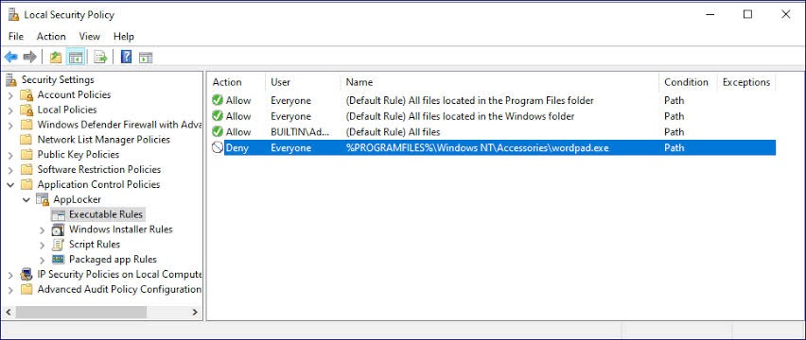Sort by the Action column header
Screen dimensions: 806x340
[237, 82]
